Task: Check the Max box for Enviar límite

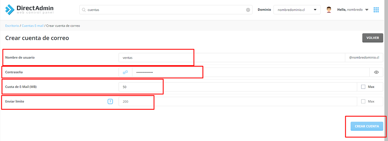Action: coord(363,101)
